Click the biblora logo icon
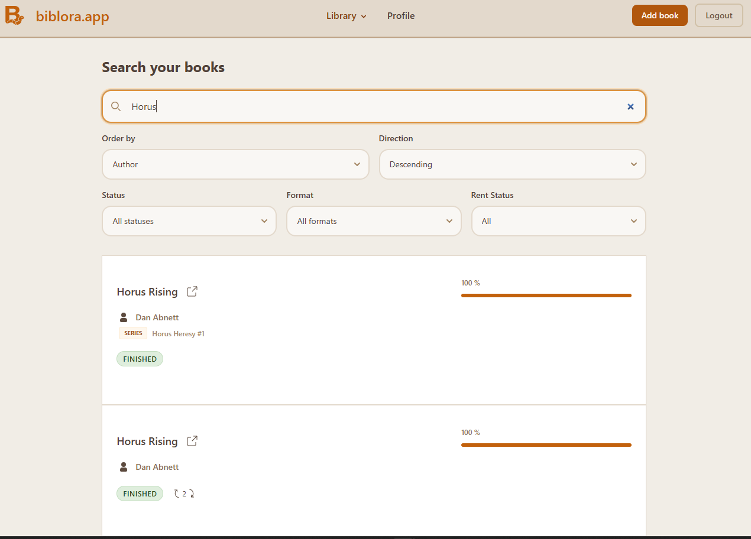 15,16
